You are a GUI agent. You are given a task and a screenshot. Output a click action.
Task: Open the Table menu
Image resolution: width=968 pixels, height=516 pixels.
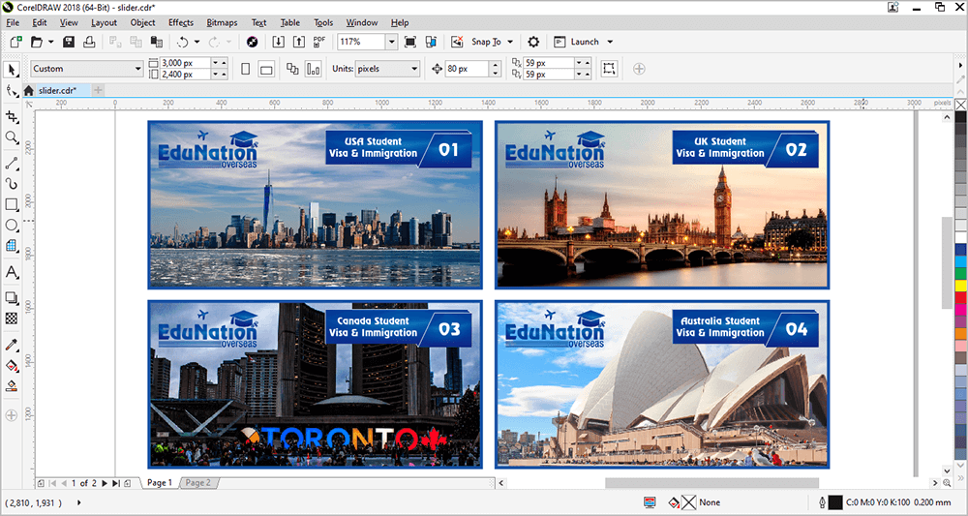tap(289, 22)
